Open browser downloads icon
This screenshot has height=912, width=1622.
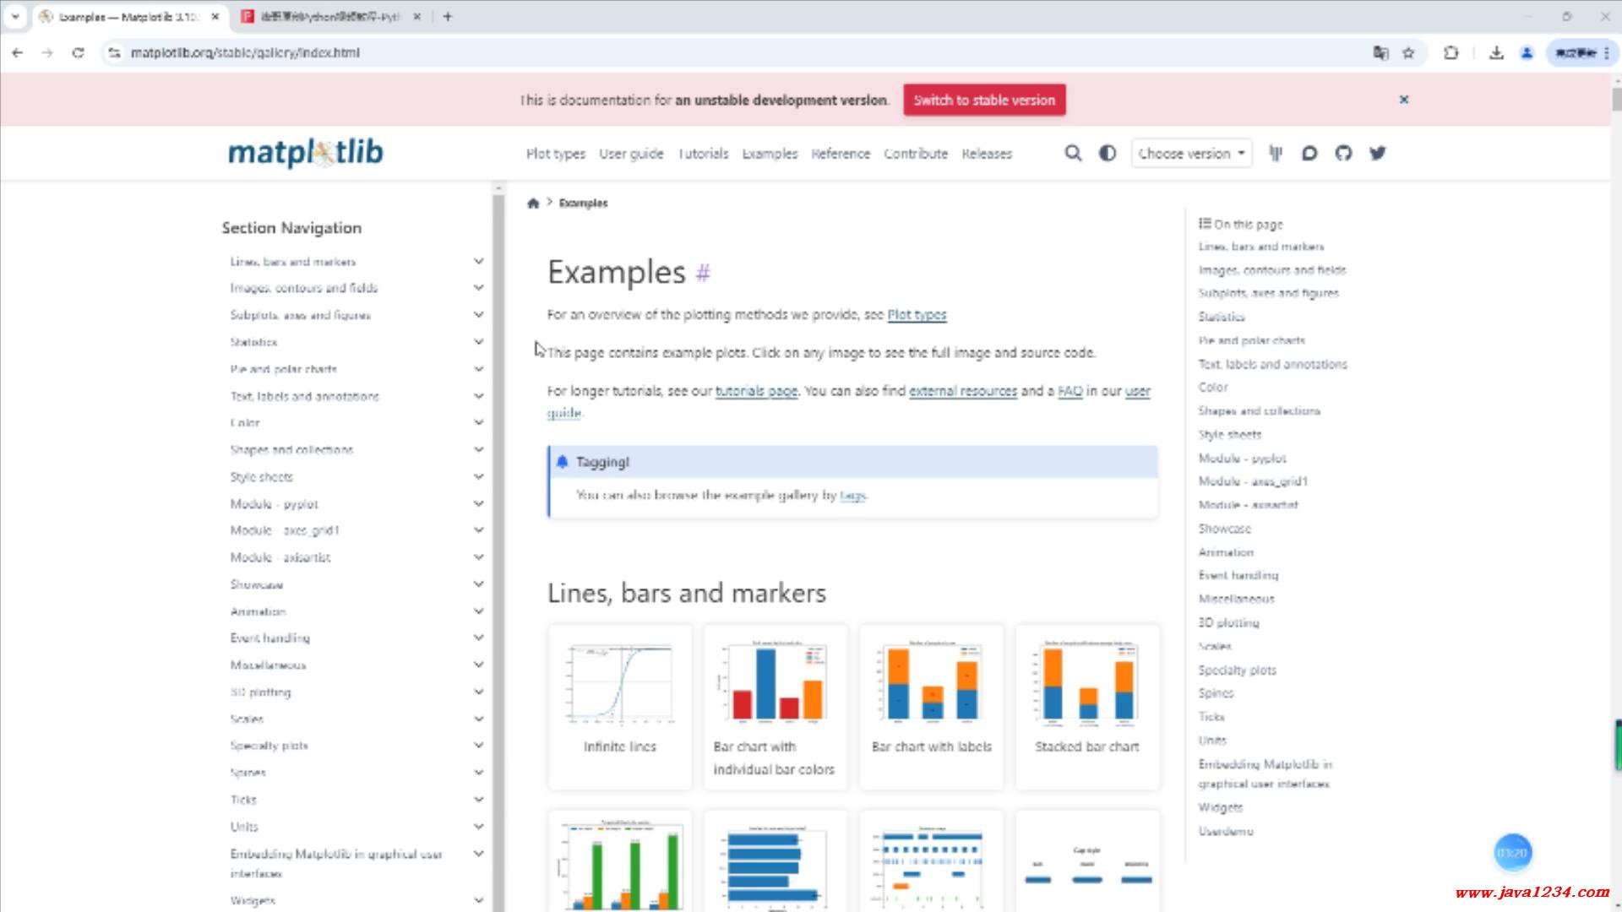(x=1496, y=52)
